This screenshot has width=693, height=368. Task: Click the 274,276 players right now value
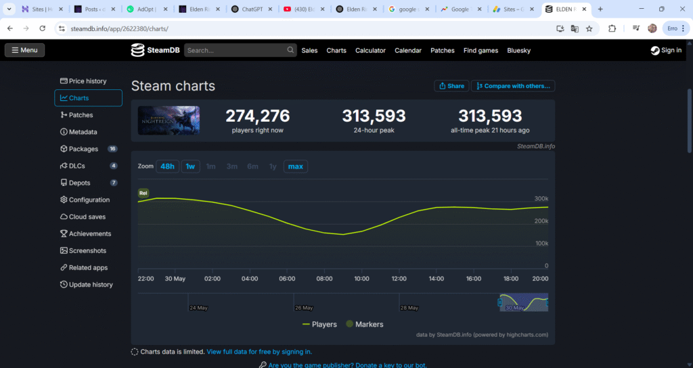coord(258,116)
